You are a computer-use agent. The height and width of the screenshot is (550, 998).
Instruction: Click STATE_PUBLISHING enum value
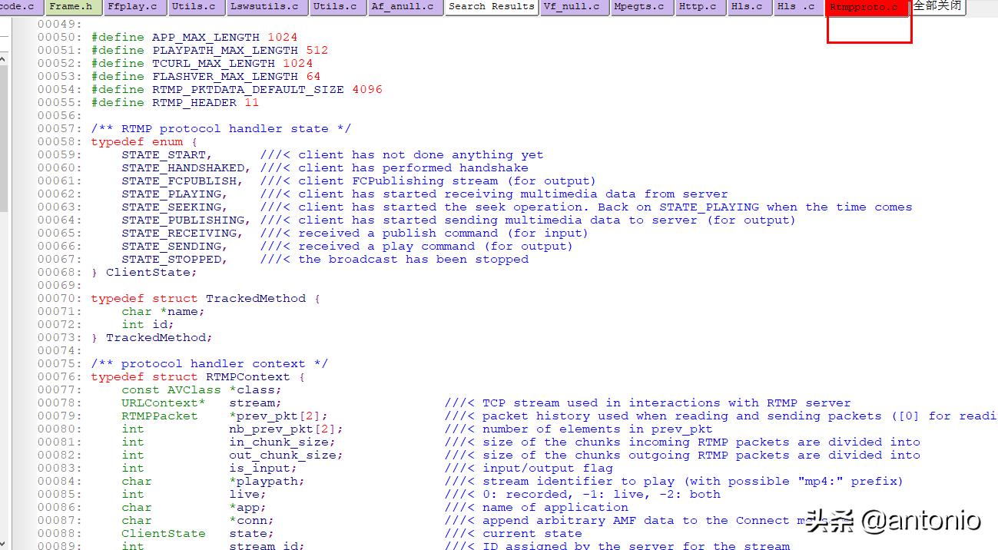[x=183, y=220]
